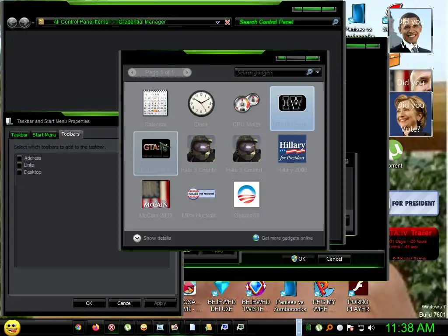Open gadget search options dropdown arrow
The width and height of the screenshot is (448, 336).
[x=318, y=72]
